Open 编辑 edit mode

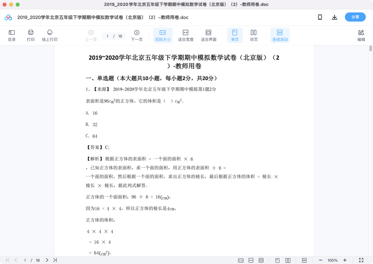[x=361, y=36]
